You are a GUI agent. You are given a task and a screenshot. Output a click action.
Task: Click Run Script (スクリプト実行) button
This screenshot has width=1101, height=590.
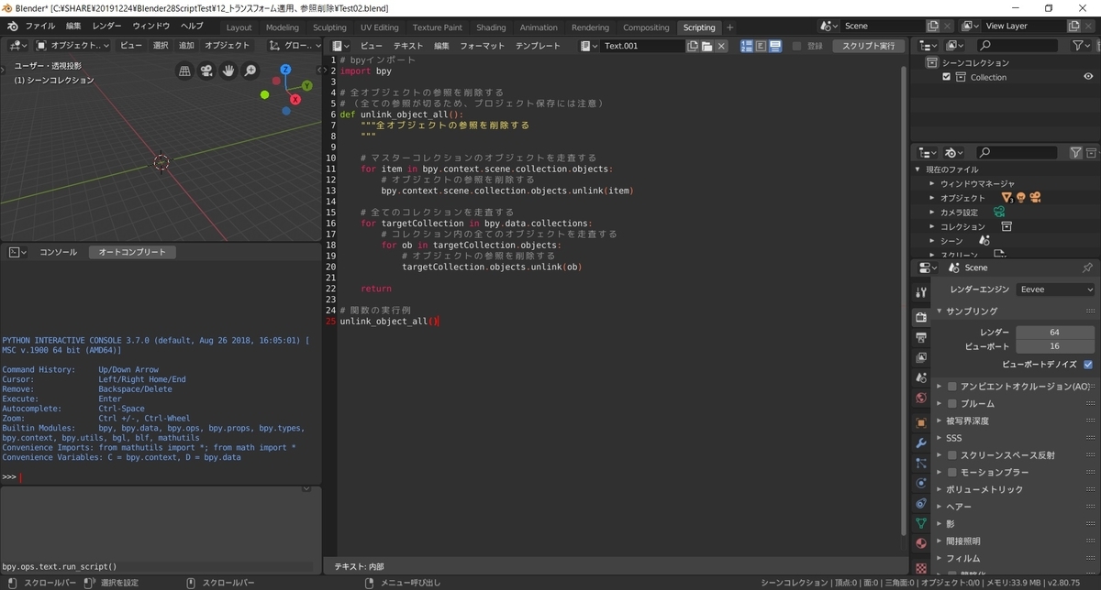(x=868, y=46)
